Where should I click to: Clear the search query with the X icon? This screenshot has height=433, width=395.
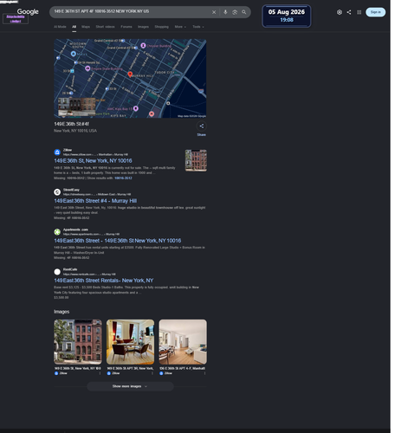click(214, 12)
